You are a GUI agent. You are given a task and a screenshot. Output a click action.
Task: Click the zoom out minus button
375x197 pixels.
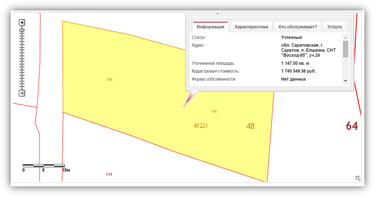(x=22, y=93)
